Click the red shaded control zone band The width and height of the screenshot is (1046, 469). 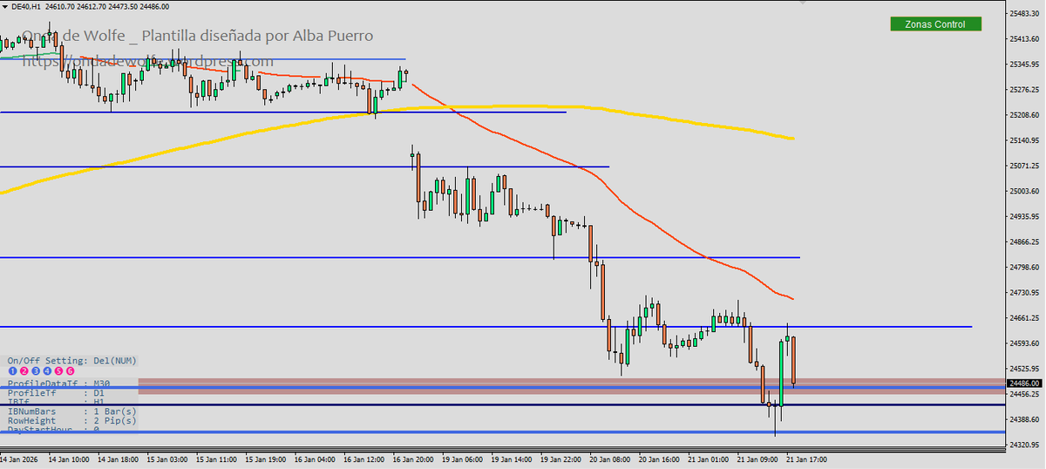pyautogui.click(x=571, y=386)
